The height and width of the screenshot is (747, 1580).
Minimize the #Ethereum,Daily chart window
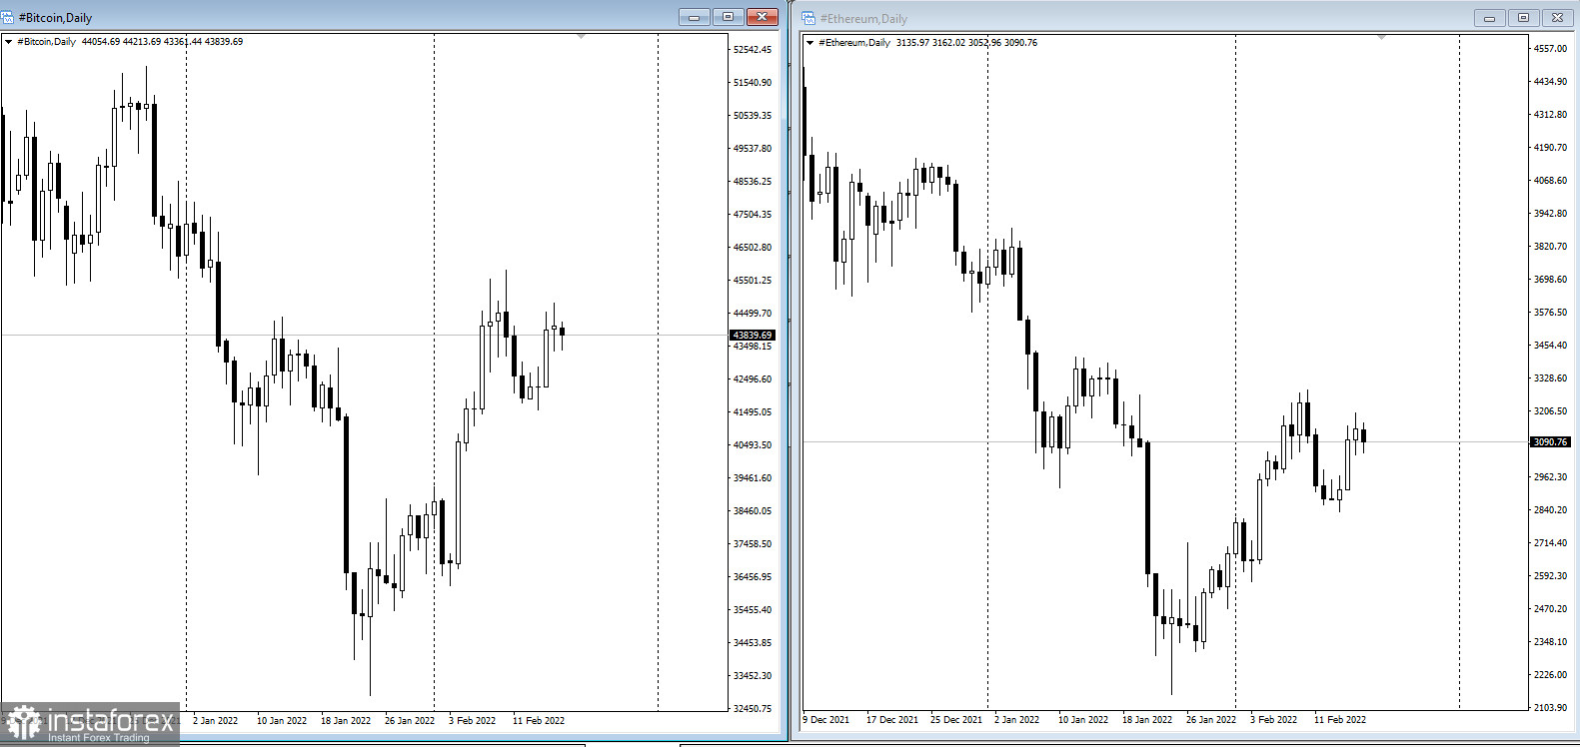(x=1489, y=18)
